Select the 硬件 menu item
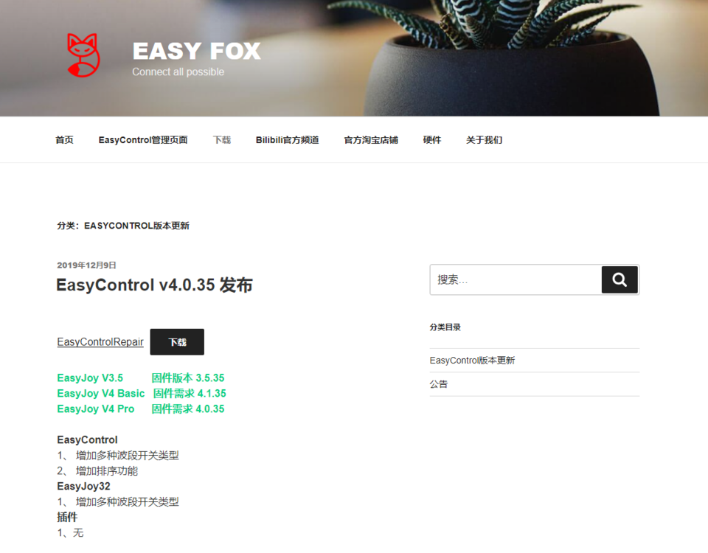Screen dimensions: 708x553 (x=431, y=140)
